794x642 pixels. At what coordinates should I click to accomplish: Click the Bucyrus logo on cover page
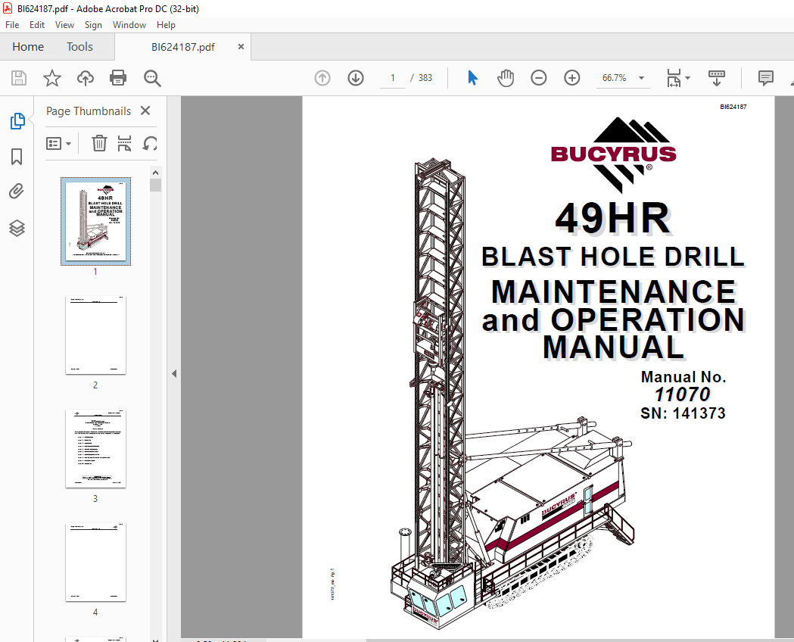click(x=614, y=154)
